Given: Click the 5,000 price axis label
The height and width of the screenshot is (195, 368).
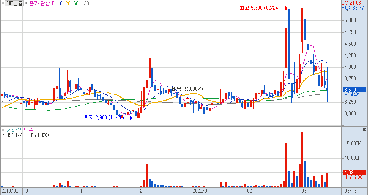Looking at the screenshot, I should pos(350,20).
